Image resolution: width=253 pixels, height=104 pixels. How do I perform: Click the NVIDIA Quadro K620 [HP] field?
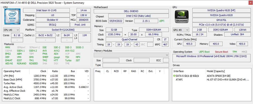pos(221,10)
